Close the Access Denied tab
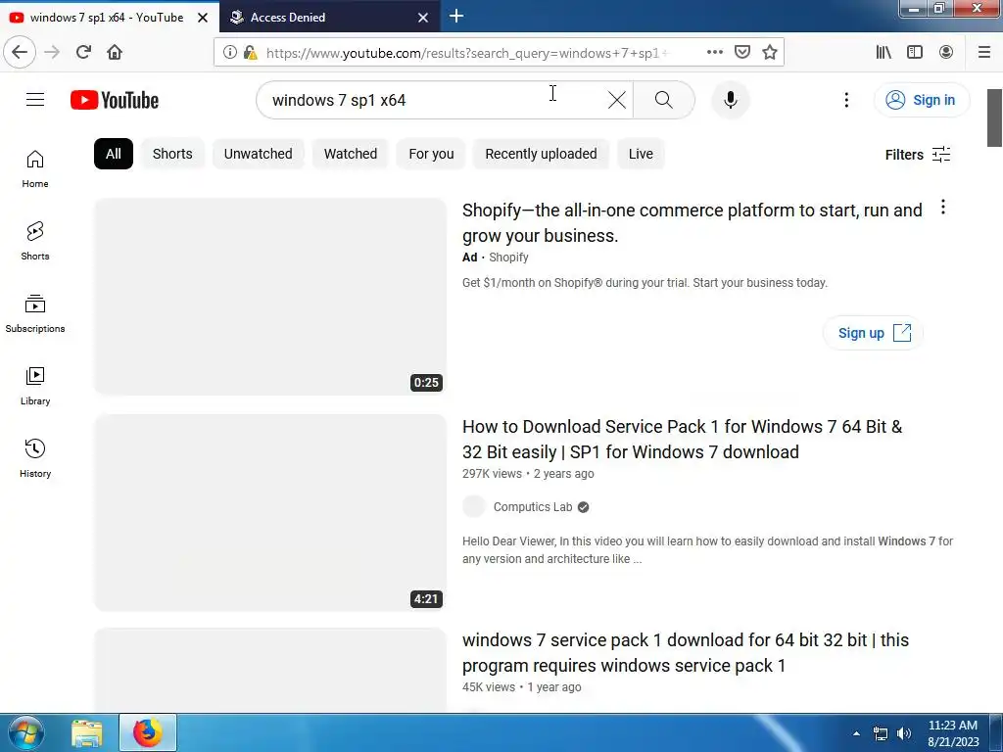Viewport: 1003px width, 752px height. pos(423,18)
